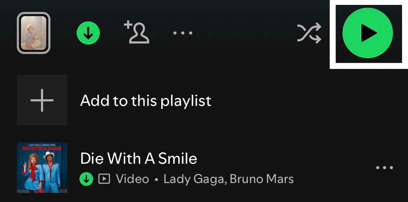Open Die With A Smile cover art
The height and width of the screenshot is (202, 408).
[x=42, y=168]
